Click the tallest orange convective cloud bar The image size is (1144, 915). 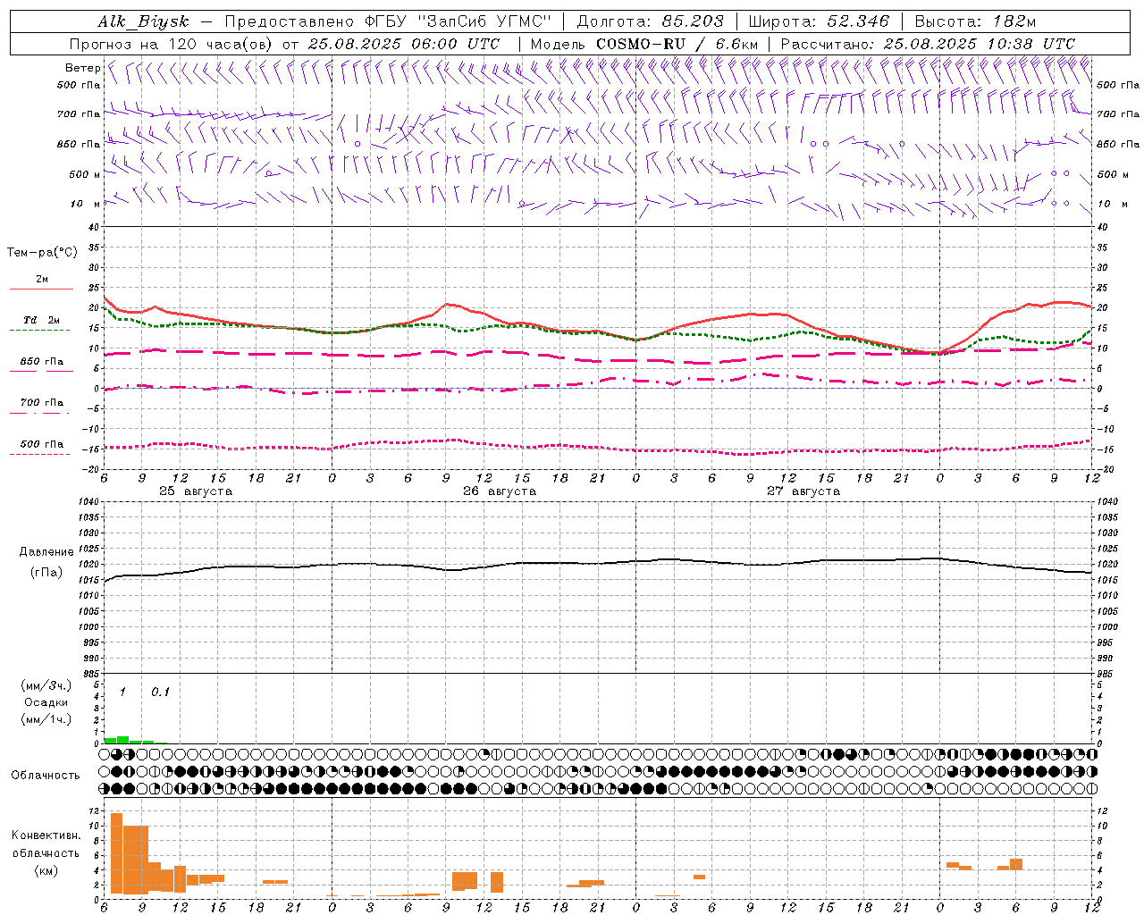[x=116, y=853]
